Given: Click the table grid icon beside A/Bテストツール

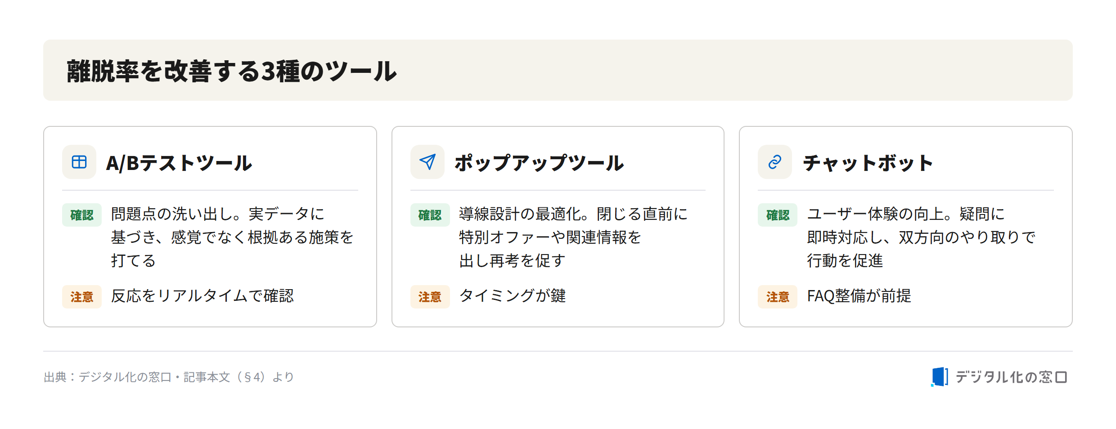Looking at the screenshot, I should (79, 162).
